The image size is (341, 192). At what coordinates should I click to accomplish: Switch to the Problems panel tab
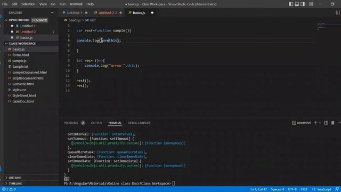tap(71, 123)
